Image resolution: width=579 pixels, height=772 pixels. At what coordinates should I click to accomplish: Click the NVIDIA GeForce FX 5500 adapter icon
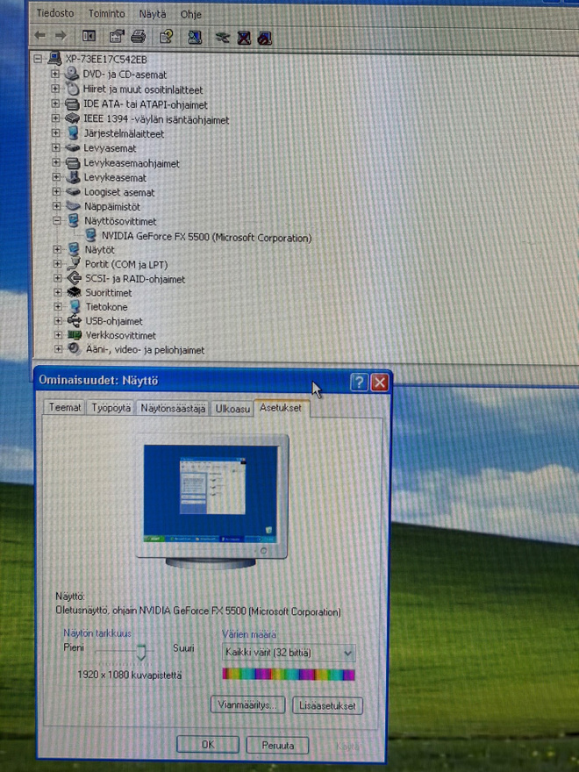pyautogui.click(x=90, y=235)
